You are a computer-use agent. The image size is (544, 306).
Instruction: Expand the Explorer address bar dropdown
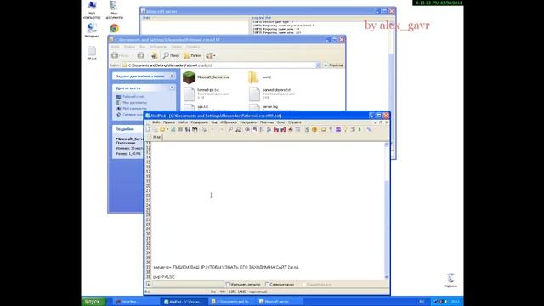coord(318,65)
